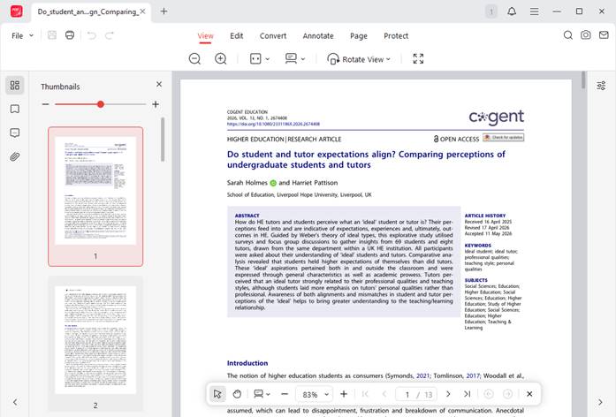Close the Thumbnails panel
The height and width of the screenshot is (417, 616).
[x=159, y=84]
